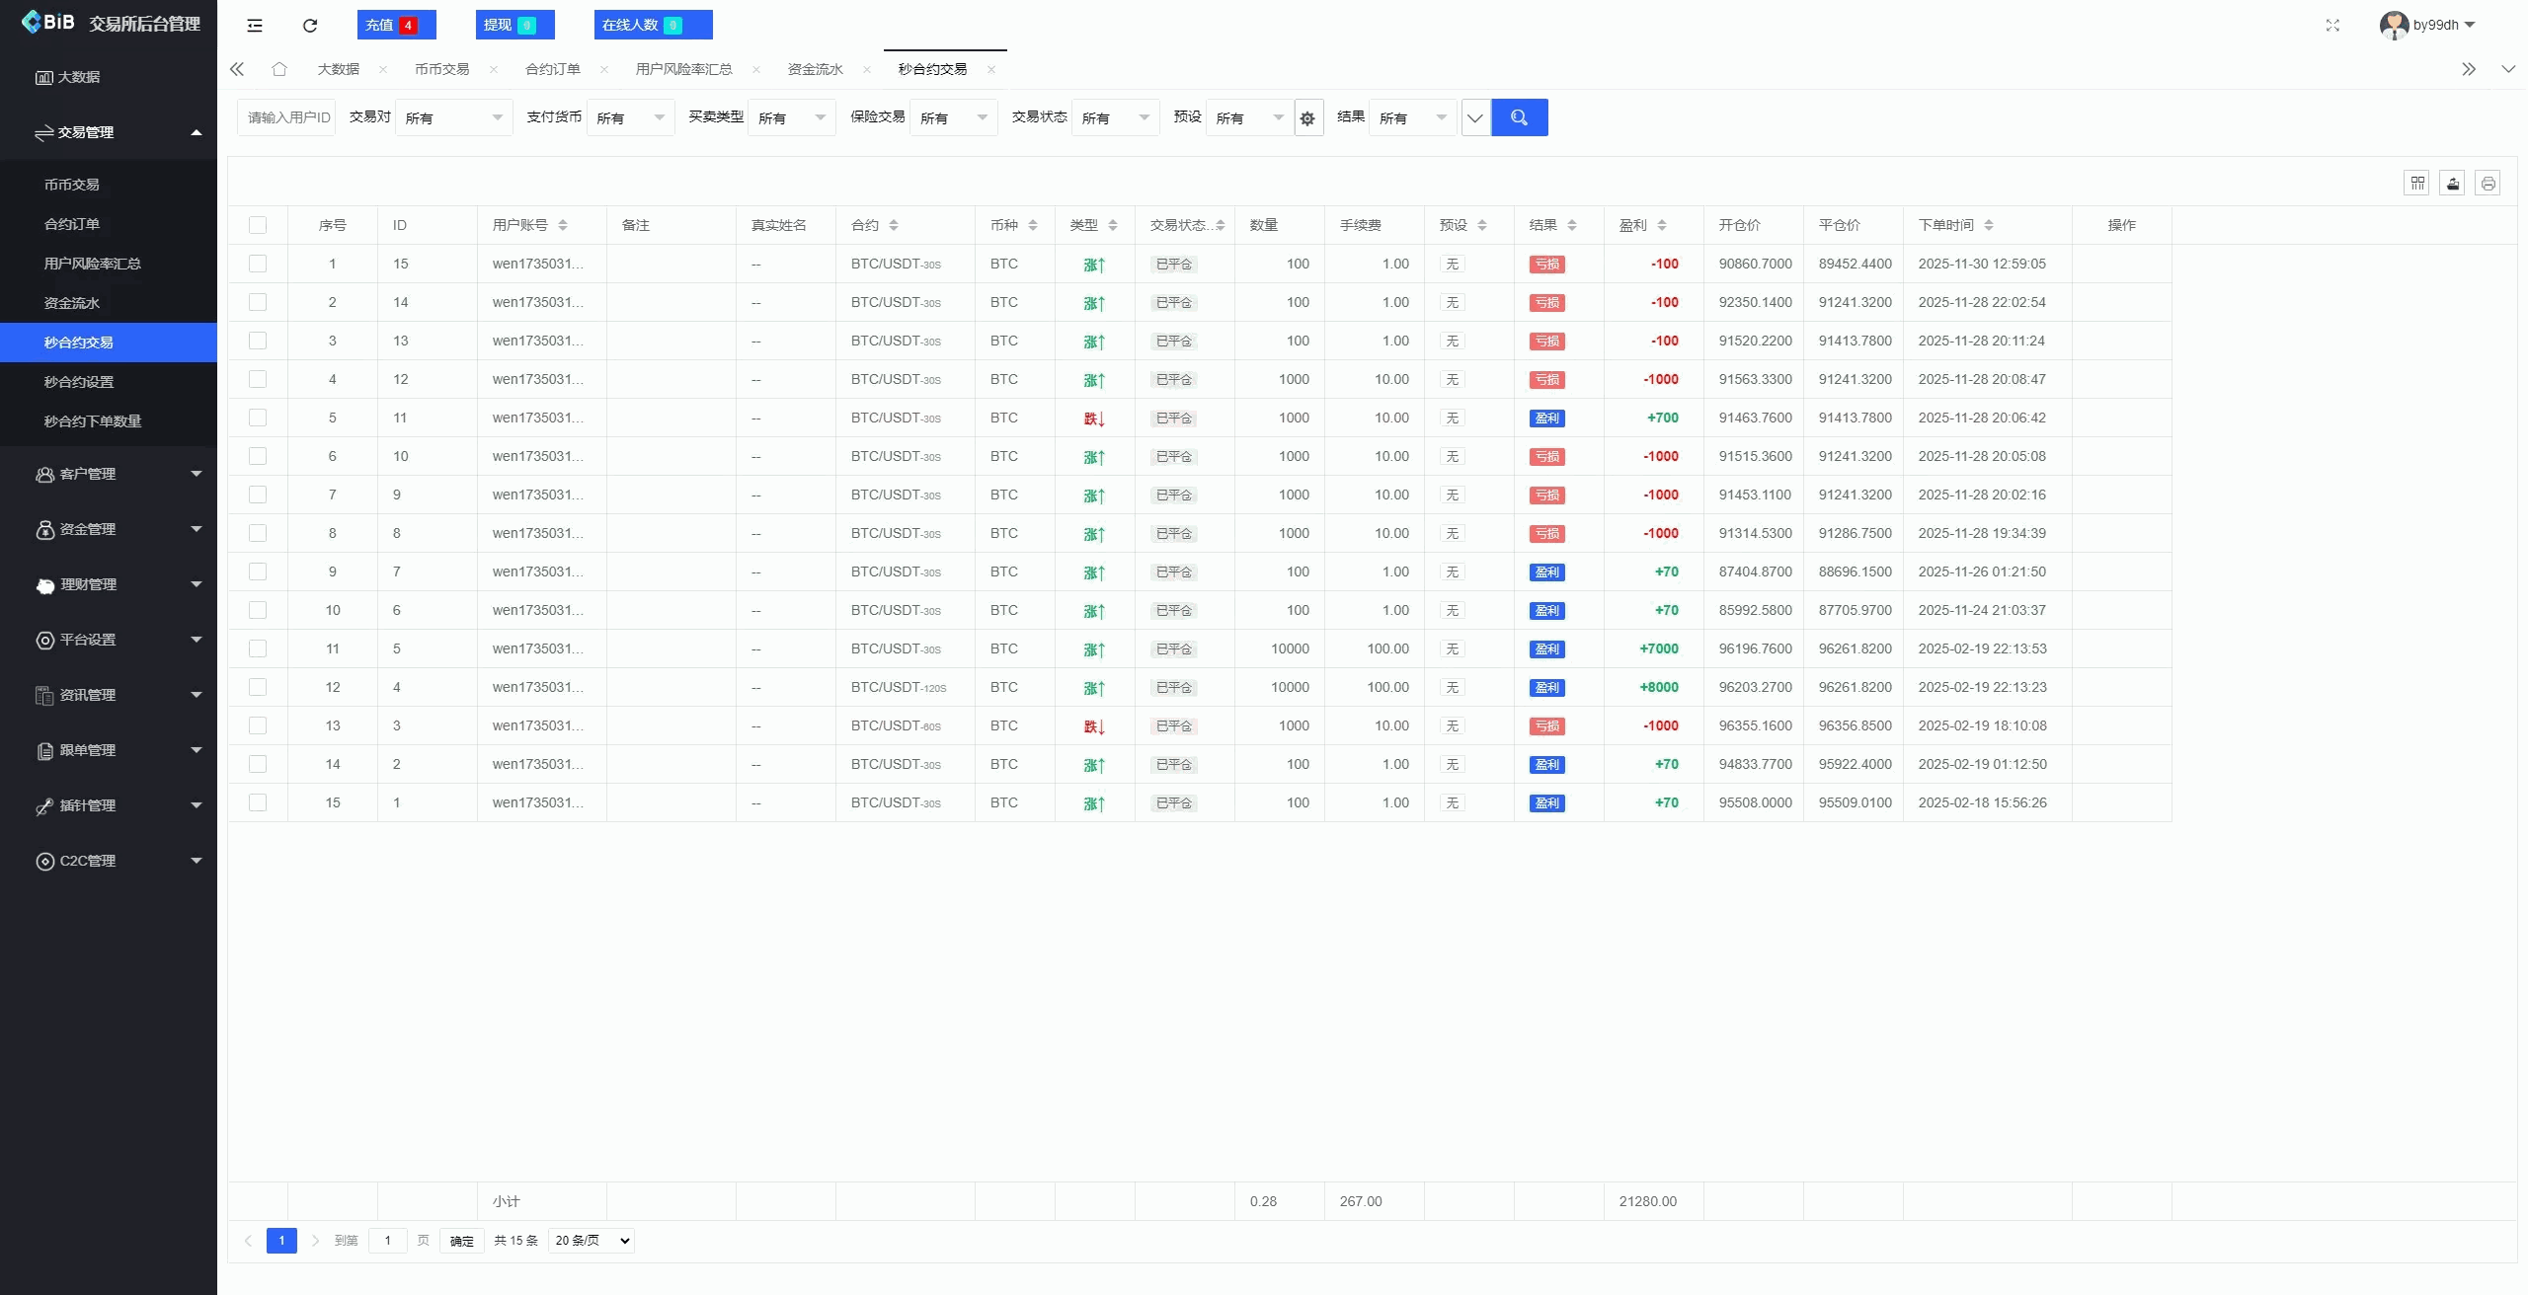2528x1295 pixels.
Task: Open filter settings with the gear icon
Action: click(1307, 117)
